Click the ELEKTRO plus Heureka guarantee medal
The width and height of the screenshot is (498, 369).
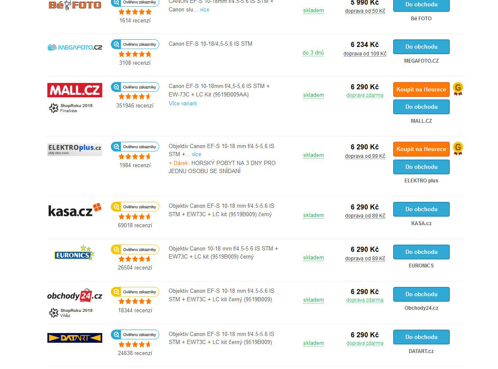[458, 149]
